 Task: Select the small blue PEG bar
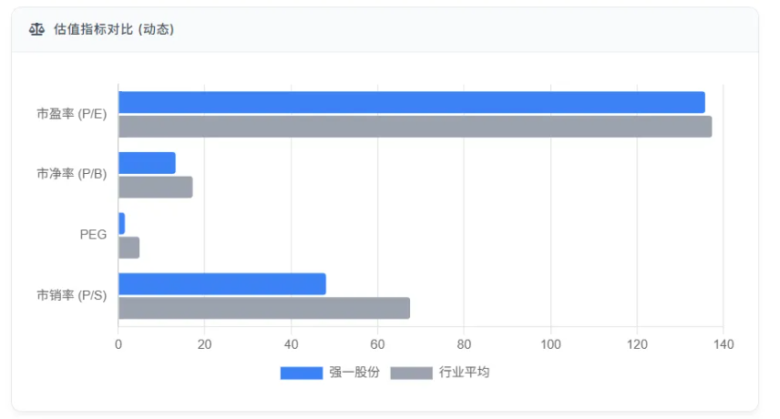122,224
